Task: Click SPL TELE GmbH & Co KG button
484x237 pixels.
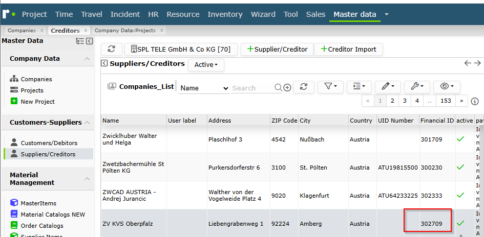Action: 181,49
